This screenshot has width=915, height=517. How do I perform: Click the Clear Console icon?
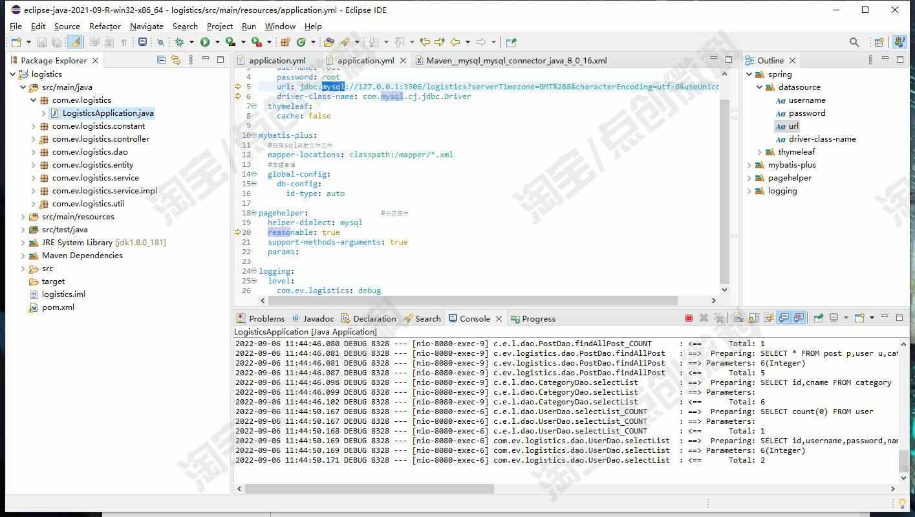(x=737, y=318)
